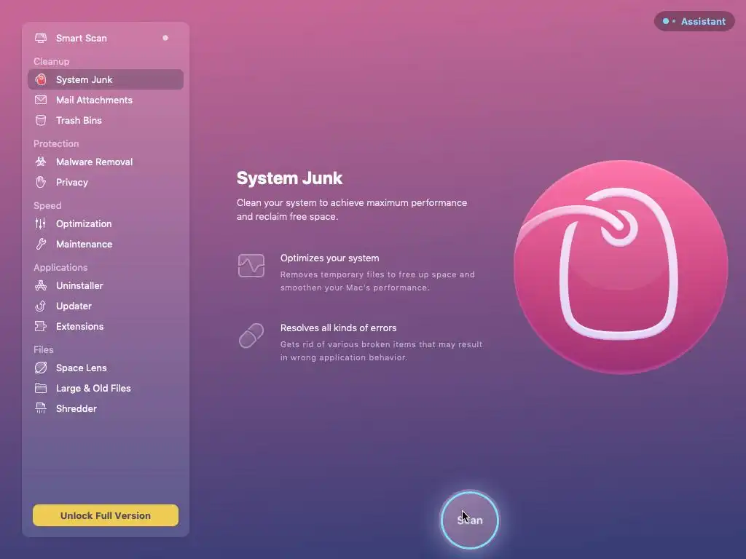Go to Maintenance section
Viewport: 746px width, 559px height.
coord(106,244)
